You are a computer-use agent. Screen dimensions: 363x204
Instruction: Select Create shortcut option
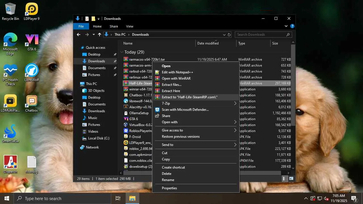point(196,167)
